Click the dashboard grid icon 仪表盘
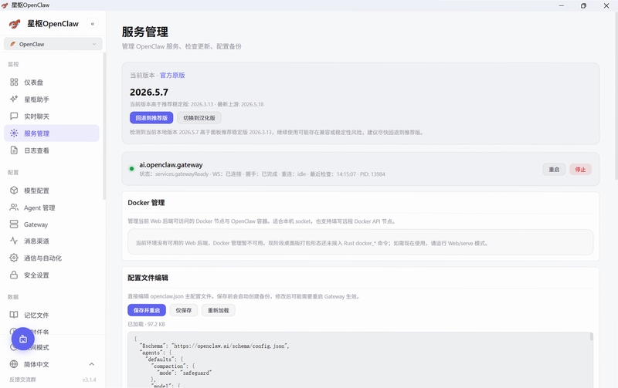 [x=14, y=82]
